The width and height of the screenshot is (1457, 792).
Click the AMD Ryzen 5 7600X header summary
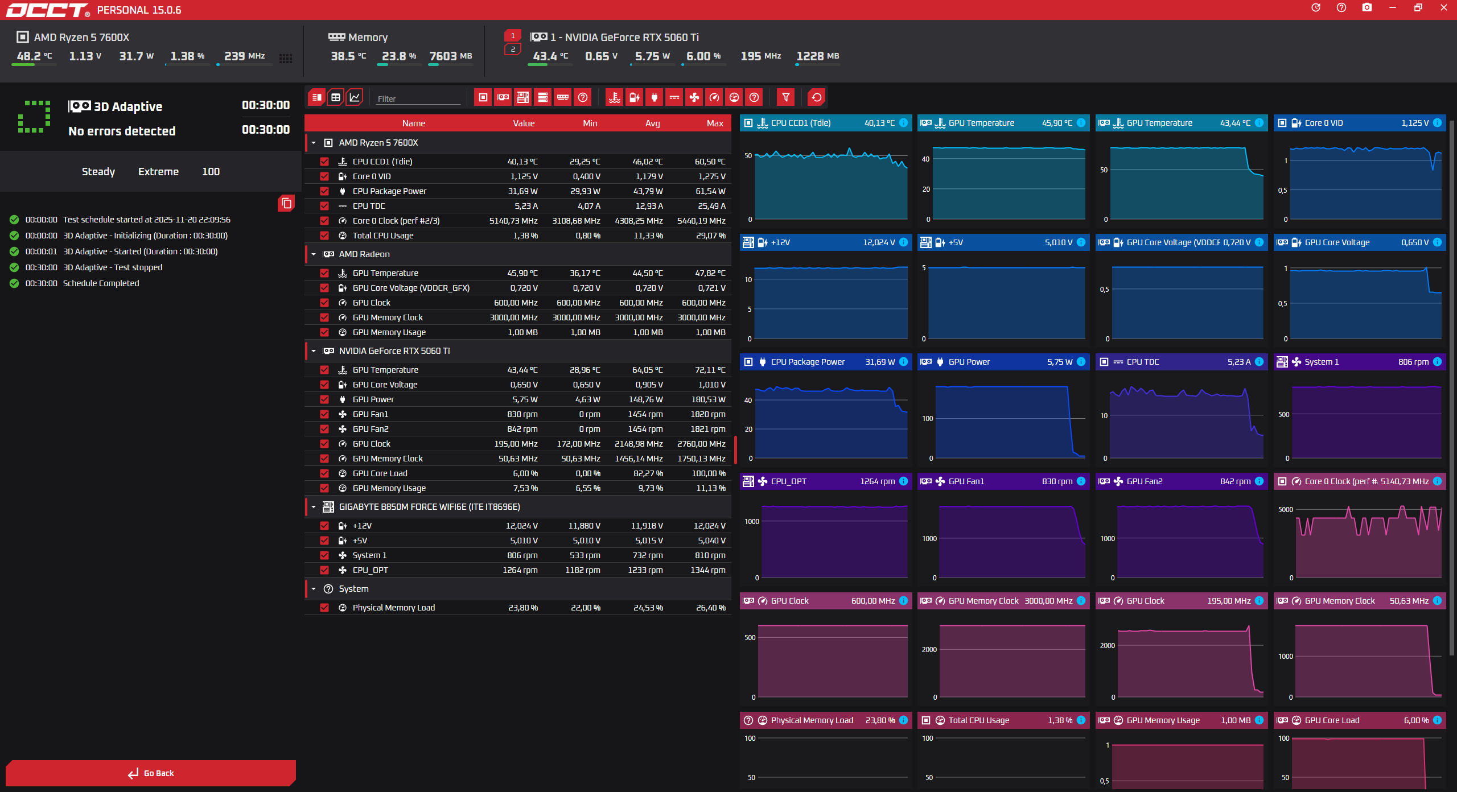pos(81,38)
